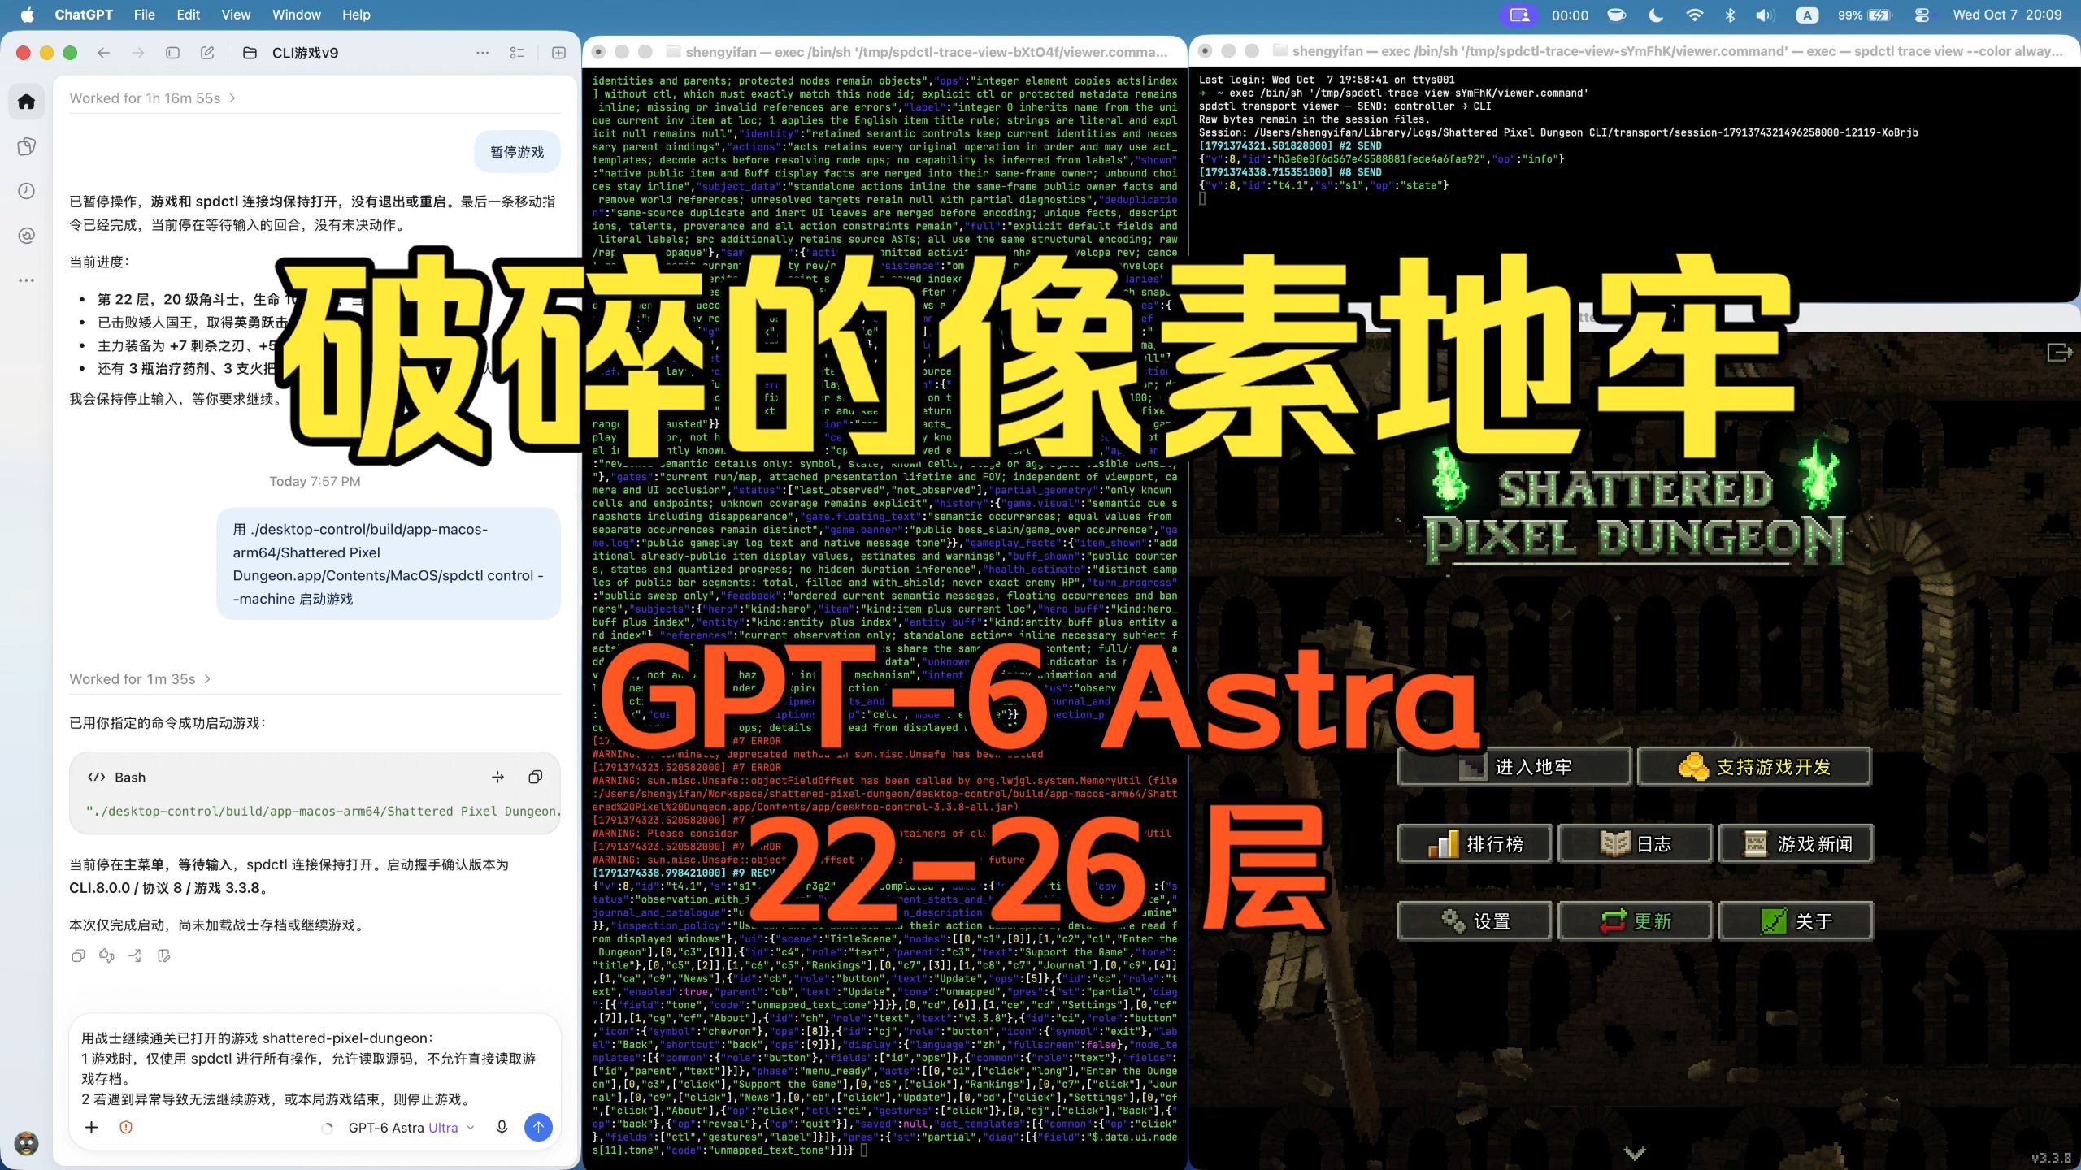This screenshot has height=1170, width=2081.
Task: Click the folder icon beside CLI游戏v9
Action: pos(250,53)
